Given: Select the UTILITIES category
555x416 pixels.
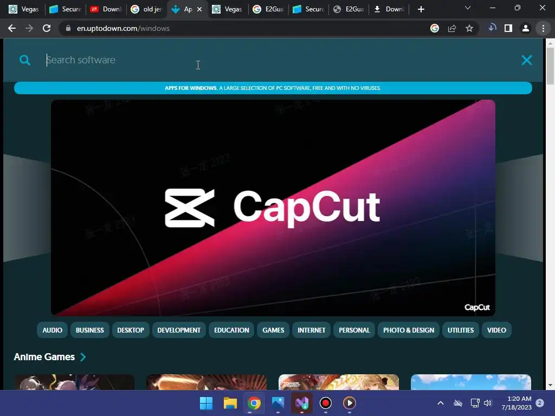Looking at the screenshot, I should 461,330.
